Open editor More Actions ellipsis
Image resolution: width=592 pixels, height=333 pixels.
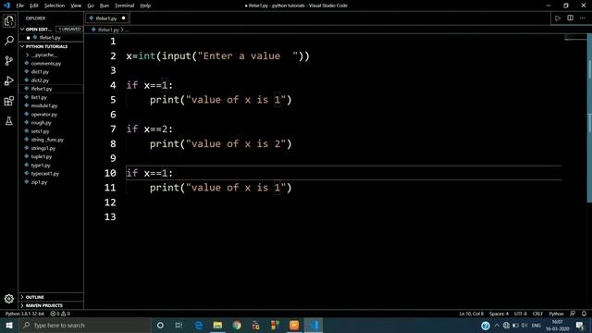tap(582, 18)
